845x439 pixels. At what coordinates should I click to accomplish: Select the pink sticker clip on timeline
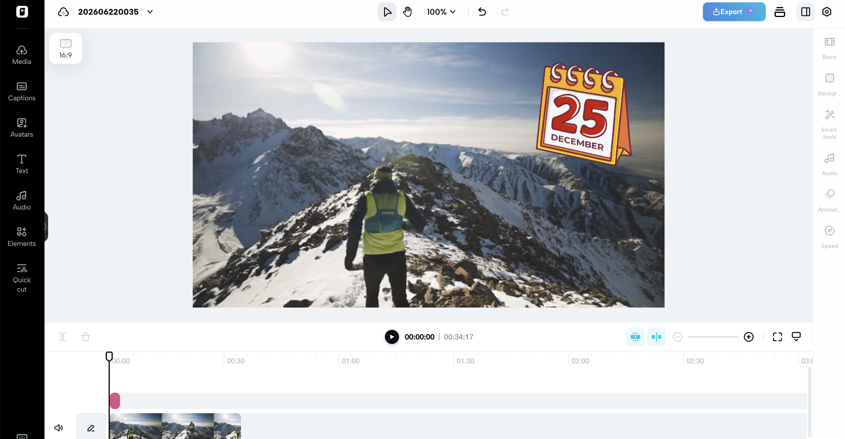coord(115,401)
